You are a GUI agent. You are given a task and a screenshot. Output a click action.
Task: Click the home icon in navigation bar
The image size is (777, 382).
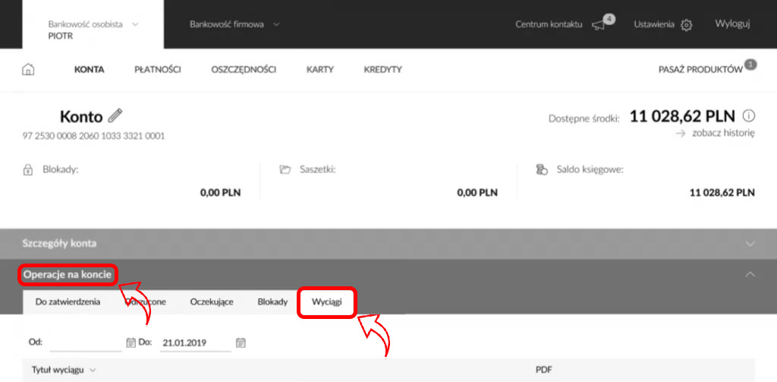(28, 70)
